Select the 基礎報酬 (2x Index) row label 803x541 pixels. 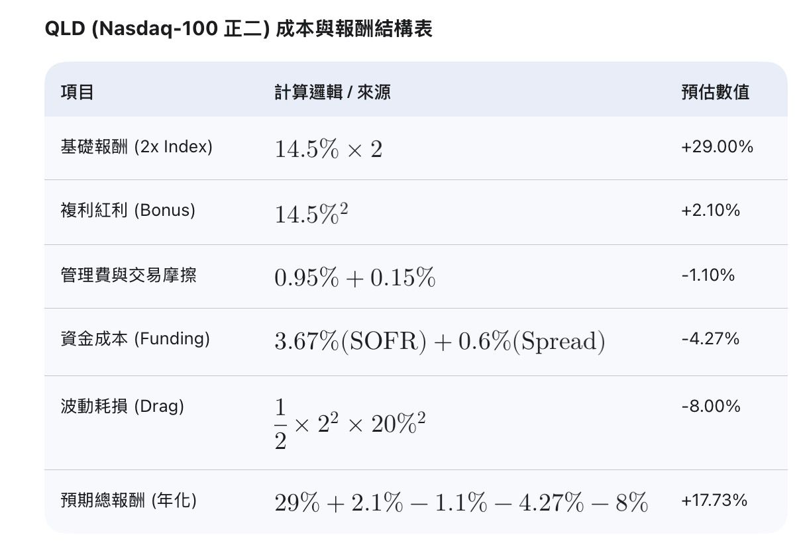click(x=136, y=147)
